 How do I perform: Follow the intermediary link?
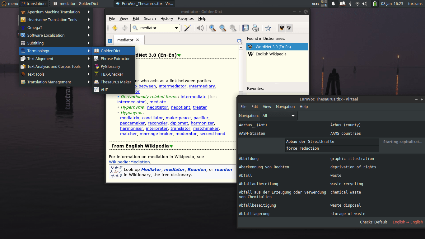(202, 86)
